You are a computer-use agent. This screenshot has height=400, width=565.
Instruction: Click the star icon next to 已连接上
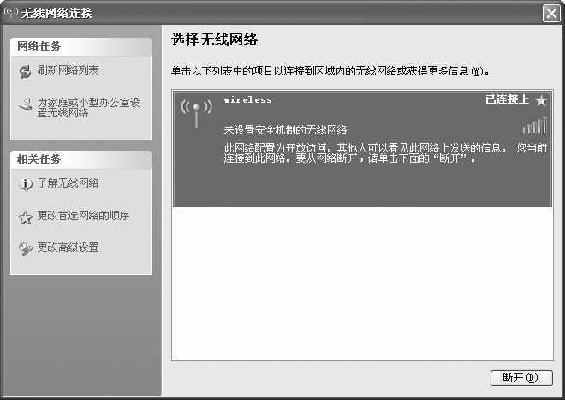540,100
